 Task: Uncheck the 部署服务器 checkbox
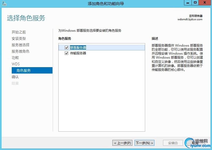point(66,48)
